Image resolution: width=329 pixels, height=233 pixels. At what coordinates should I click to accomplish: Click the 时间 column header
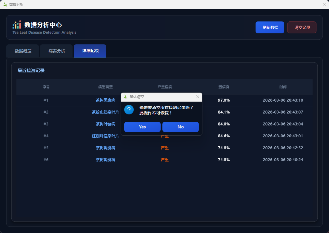(x=283, y=87)
